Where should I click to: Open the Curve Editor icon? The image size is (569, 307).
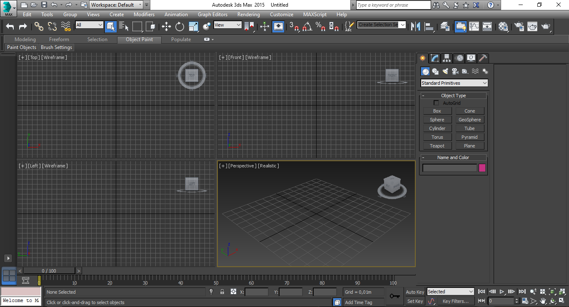point(474,27)
